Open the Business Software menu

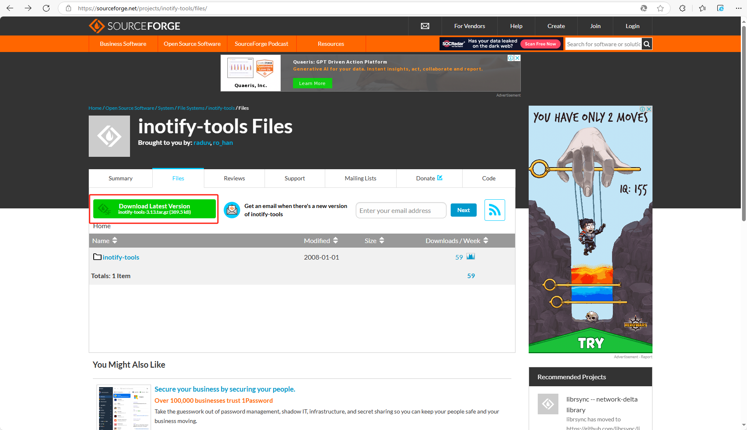(123, 44)
